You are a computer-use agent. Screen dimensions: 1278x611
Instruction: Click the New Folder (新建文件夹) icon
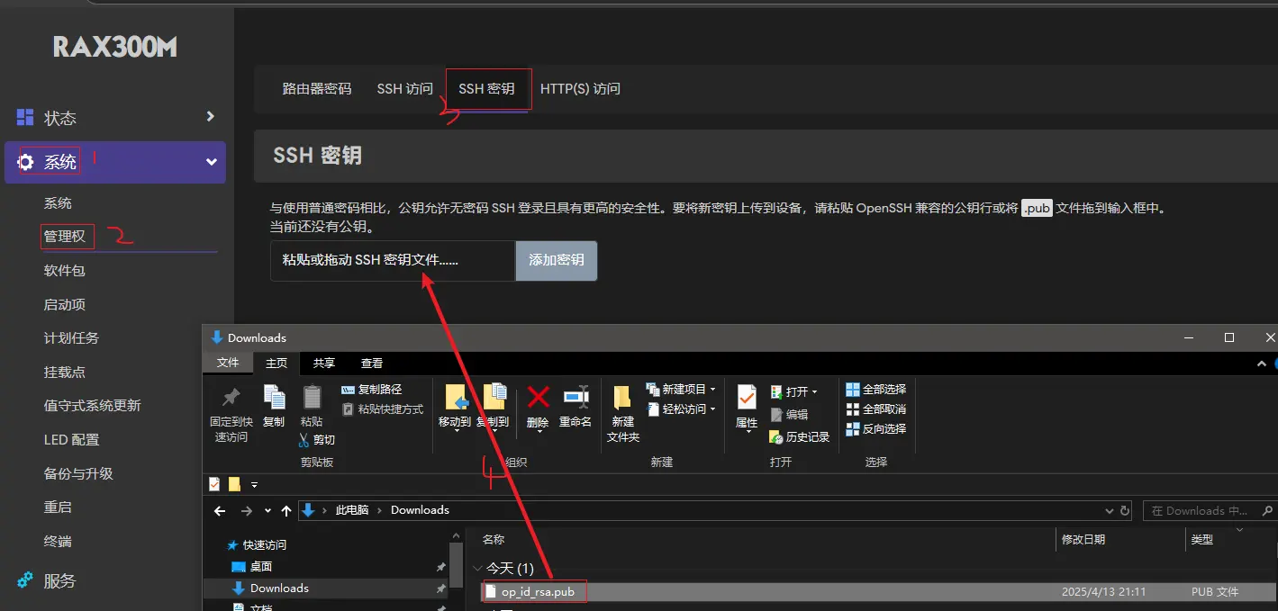coord(622,398)
